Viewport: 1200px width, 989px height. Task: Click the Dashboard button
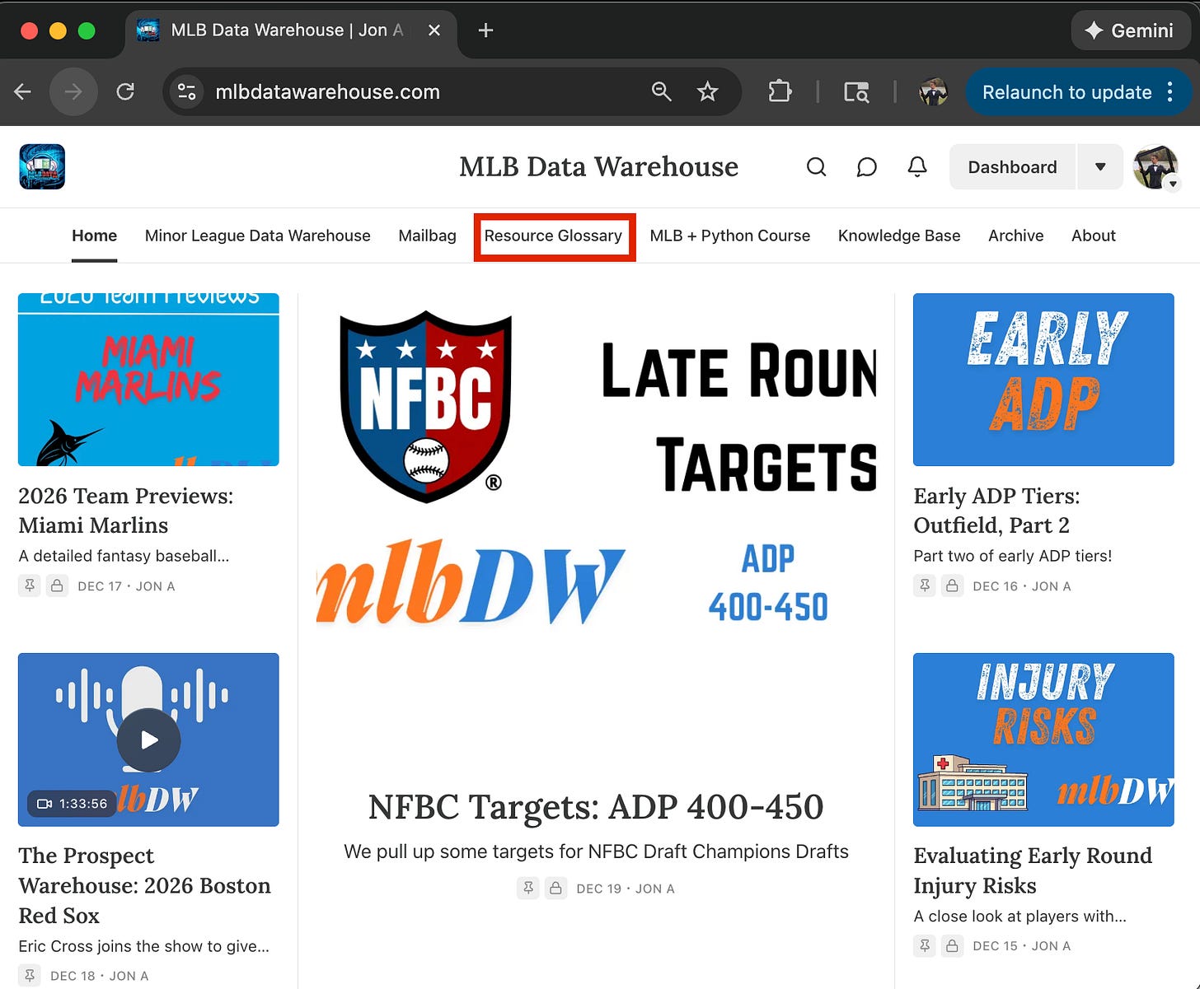(x=1012, y=167)
